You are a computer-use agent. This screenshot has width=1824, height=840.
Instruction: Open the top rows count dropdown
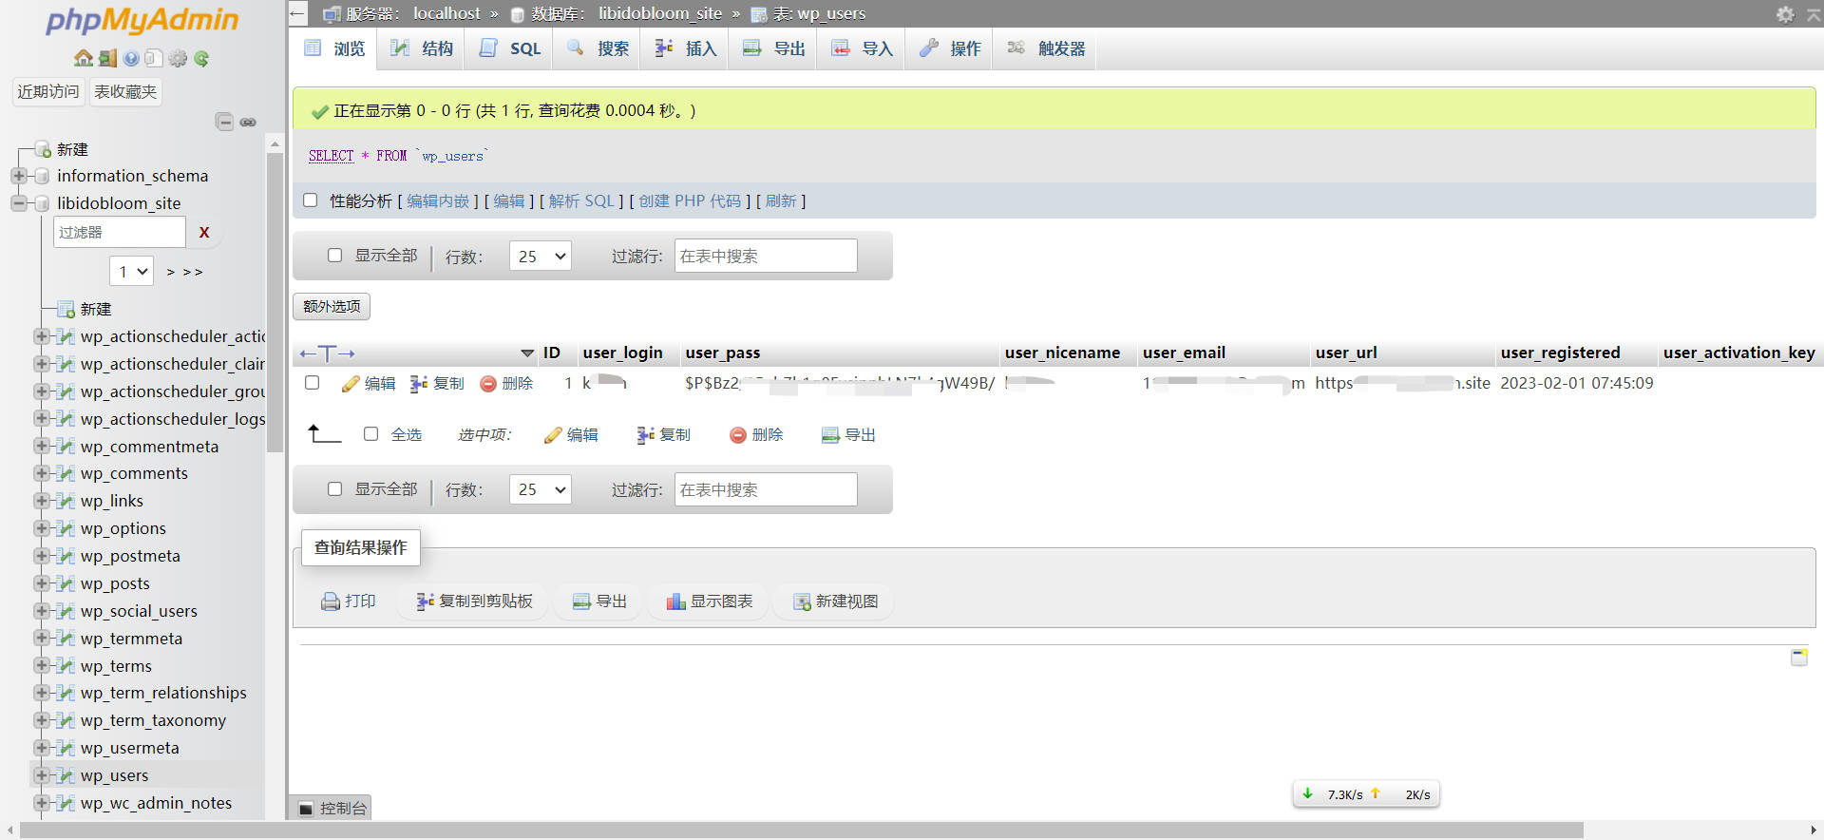[540, 256]
